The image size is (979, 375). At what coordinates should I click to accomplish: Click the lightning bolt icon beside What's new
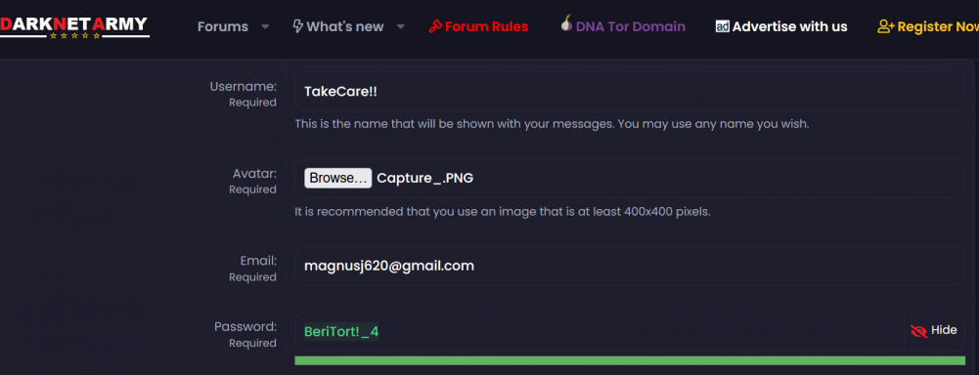tap(298, 26)
